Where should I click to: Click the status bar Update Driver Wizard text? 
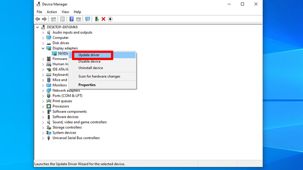point(80,164)
